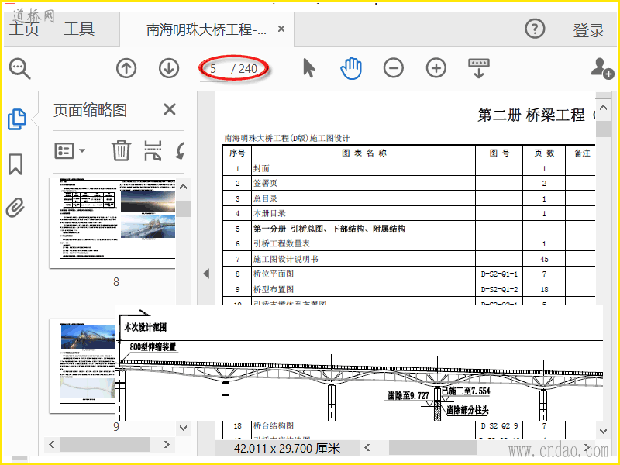
Task: Click the 凿除至9.727 annotation
Action: [x=408, y=395]
